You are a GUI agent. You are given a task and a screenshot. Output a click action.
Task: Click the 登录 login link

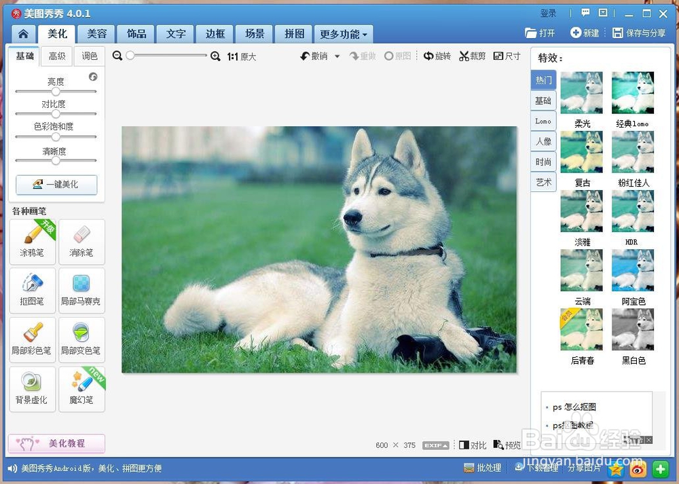(548, 13)
